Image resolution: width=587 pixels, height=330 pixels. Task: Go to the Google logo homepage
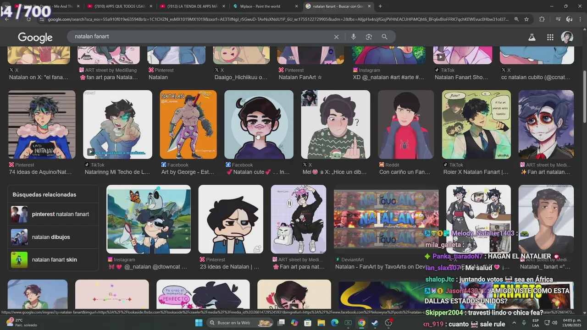tap(35, 37)
